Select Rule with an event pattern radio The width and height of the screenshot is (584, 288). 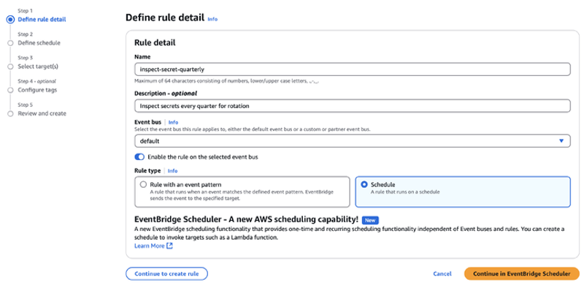click(143, 185)
